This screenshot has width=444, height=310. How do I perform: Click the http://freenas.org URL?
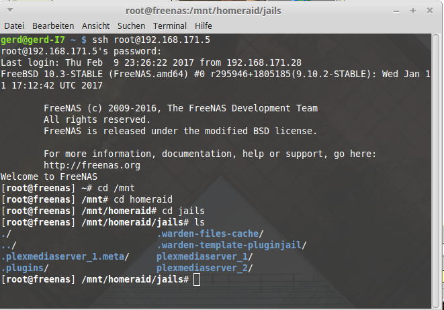(x=92, y=165)
